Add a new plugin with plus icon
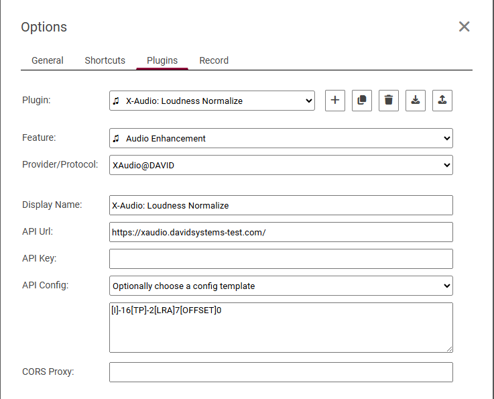This screenshot has width=494, height=399. coord(335,101)
